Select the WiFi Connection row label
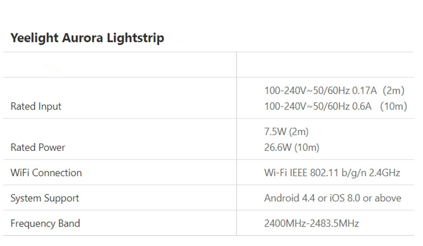 46,173
